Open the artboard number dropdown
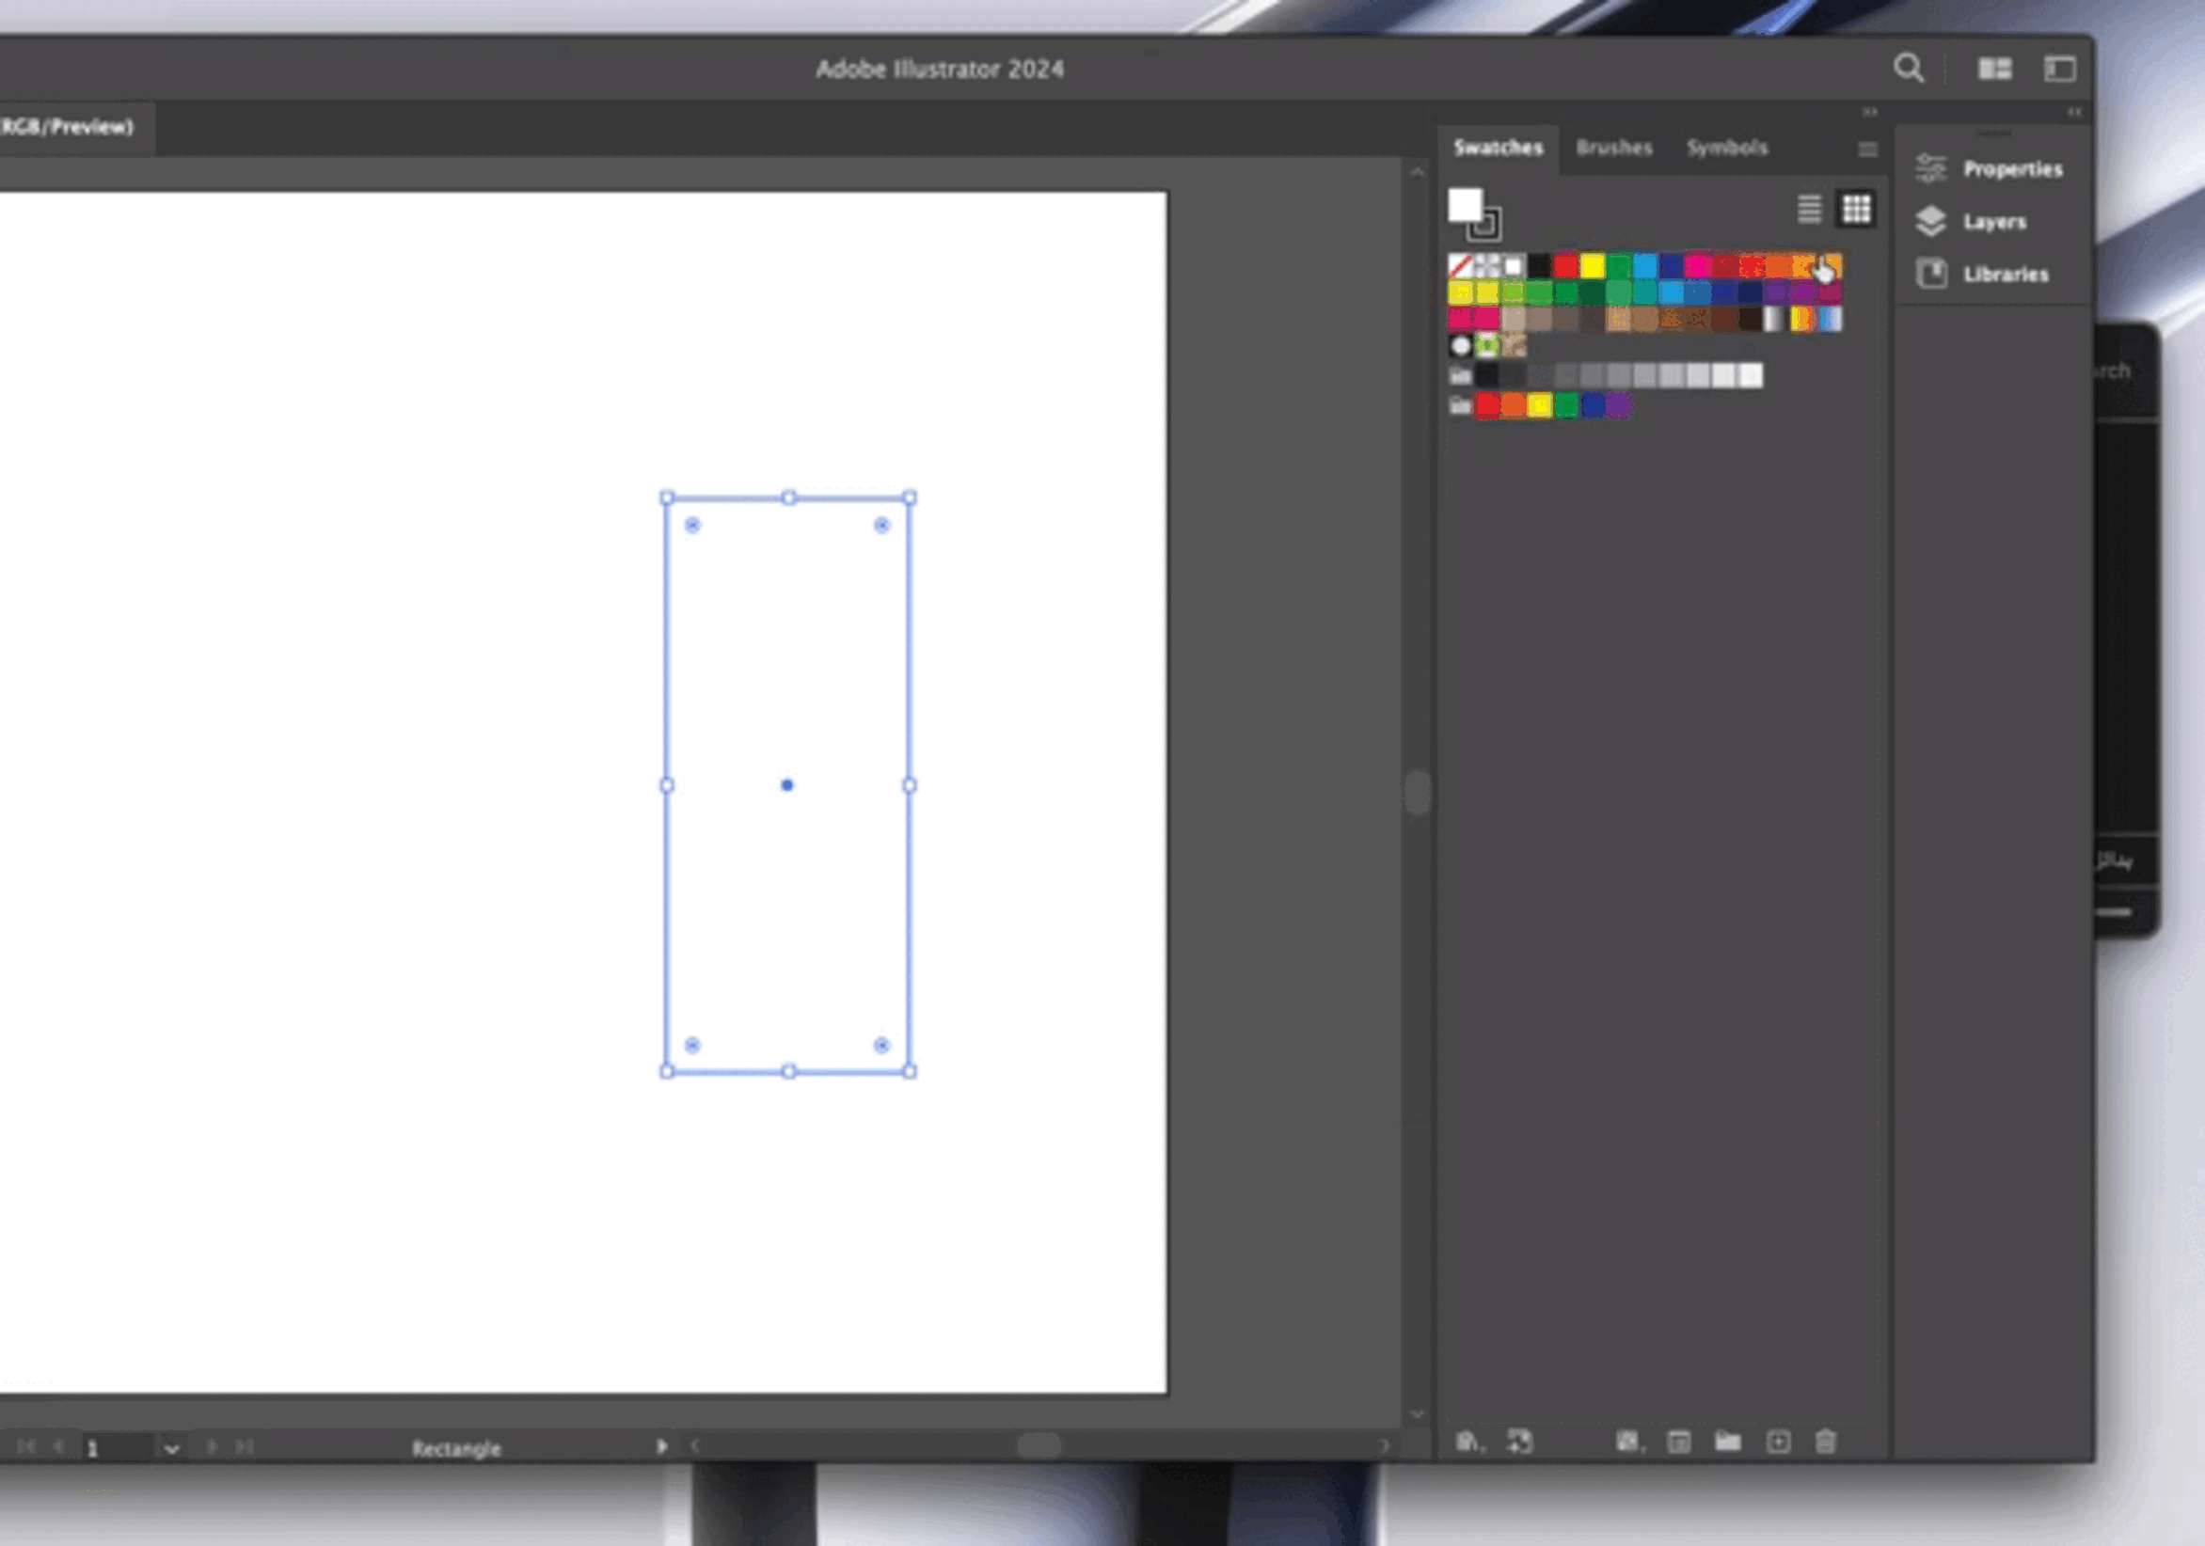Viewport: 2205px width, 1546px height. pos(171,1448)
